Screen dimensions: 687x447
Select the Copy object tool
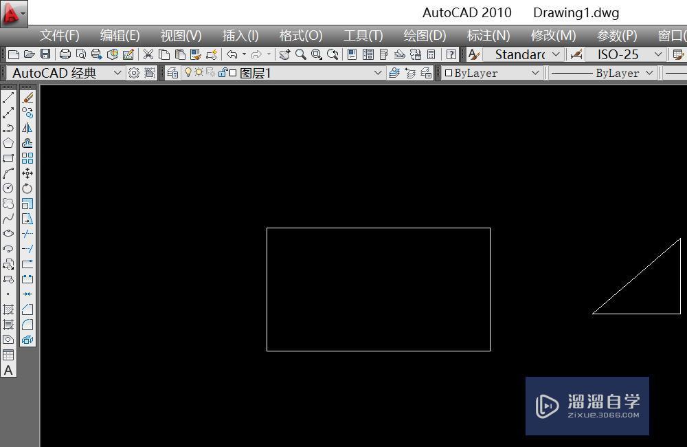(27, 113)
